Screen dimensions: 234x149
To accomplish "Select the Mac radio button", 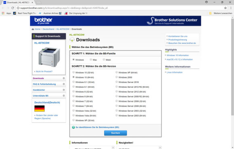I will (91, 60).
